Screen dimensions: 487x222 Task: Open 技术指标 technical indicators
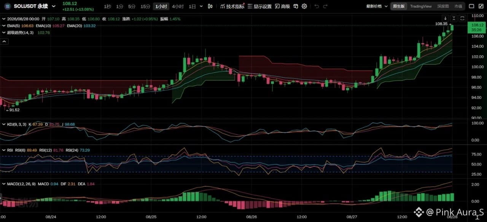point(232,6)
